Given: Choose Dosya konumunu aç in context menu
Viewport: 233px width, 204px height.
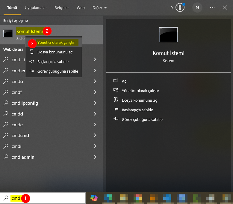Looking at the screenshot, I should click(x=54, y=52).
